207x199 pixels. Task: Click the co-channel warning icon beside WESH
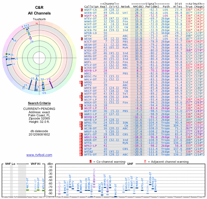[82, 39]
